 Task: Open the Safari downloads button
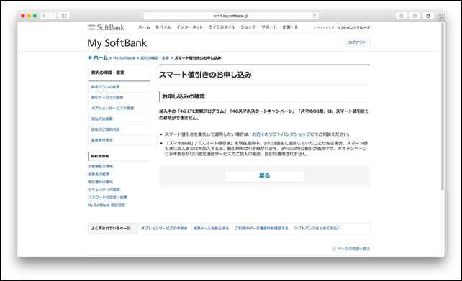428,16
